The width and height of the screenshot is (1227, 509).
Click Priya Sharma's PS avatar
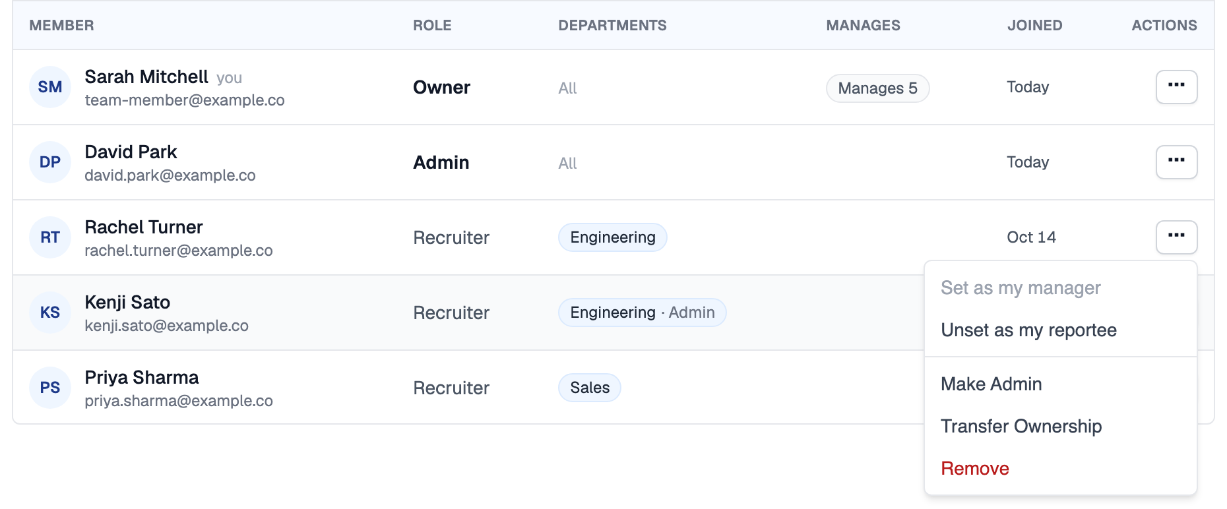point(50,388)
